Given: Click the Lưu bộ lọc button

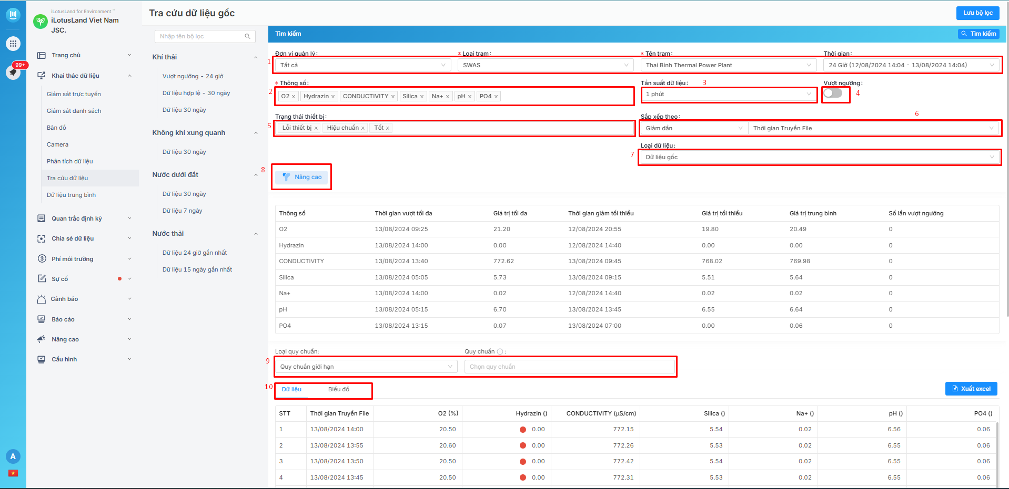Looking at the screenshot, I should (x=978, y=13).
